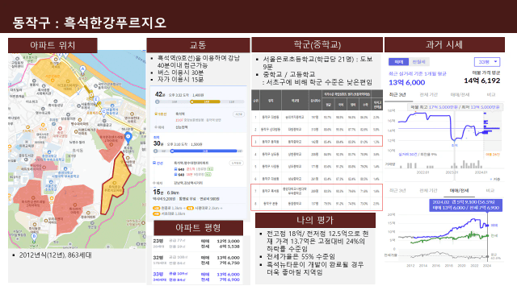
Task: Switch to 전체 기간 tab above price chart
Action: 428,95
